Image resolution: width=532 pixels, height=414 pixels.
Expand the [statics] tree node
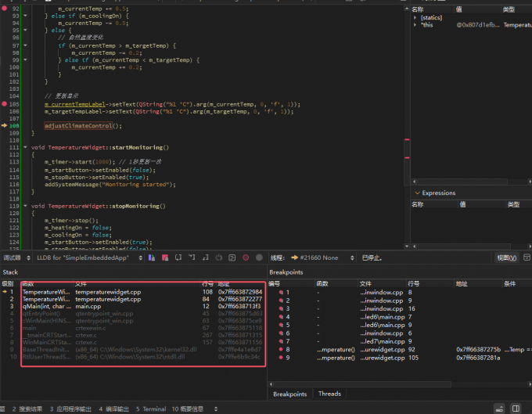[x=415, y=17]
